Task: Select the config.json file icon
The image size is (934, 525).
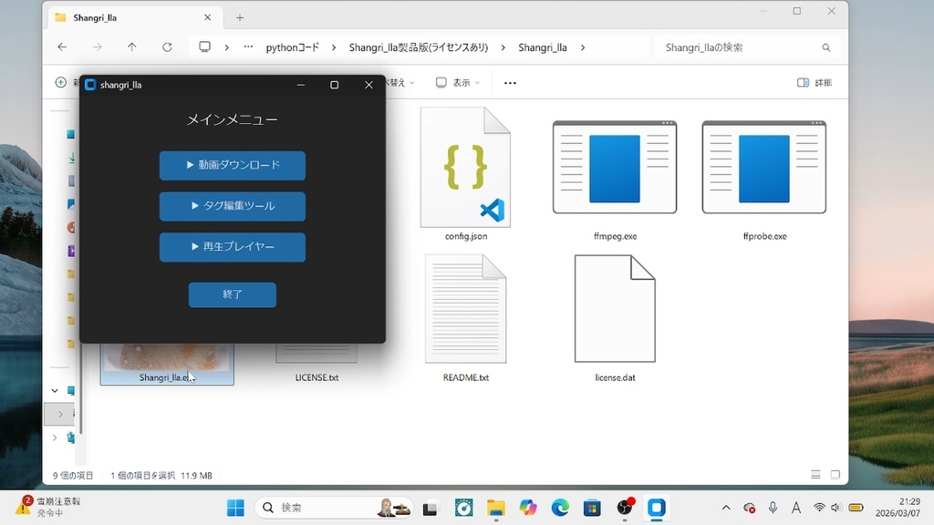Action: pos(465,168)
